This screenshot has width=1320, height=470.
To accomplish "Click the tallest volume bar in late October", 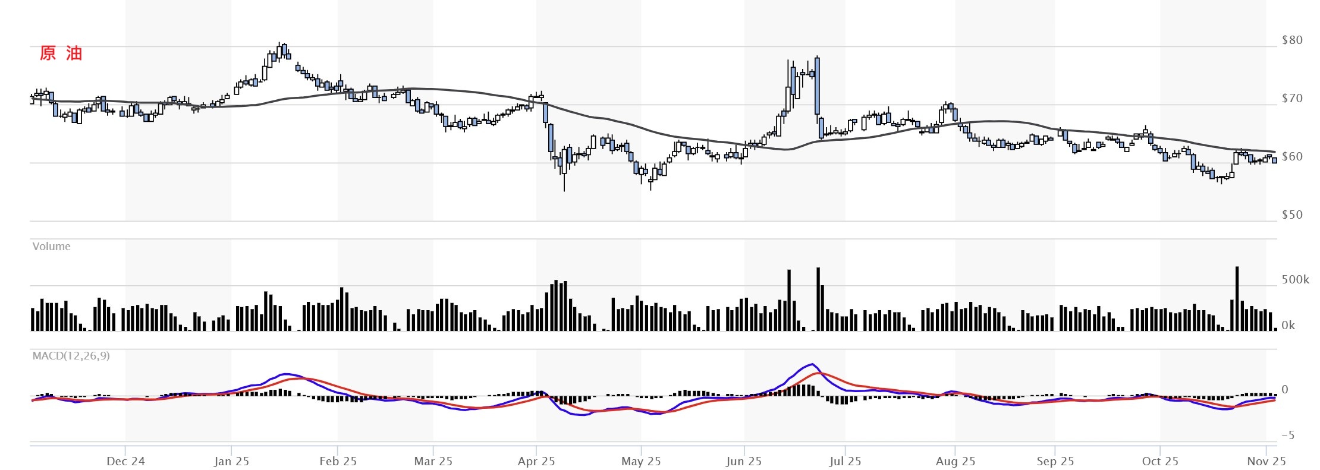I will tap(1237, 298).
